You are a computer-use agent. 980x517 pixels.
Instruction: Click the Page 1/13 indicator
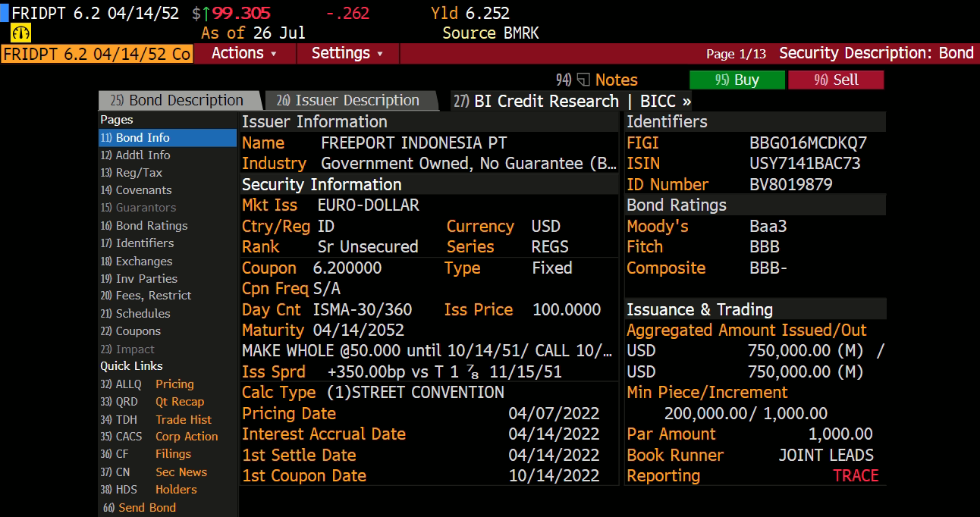click(x=736, y=54)
